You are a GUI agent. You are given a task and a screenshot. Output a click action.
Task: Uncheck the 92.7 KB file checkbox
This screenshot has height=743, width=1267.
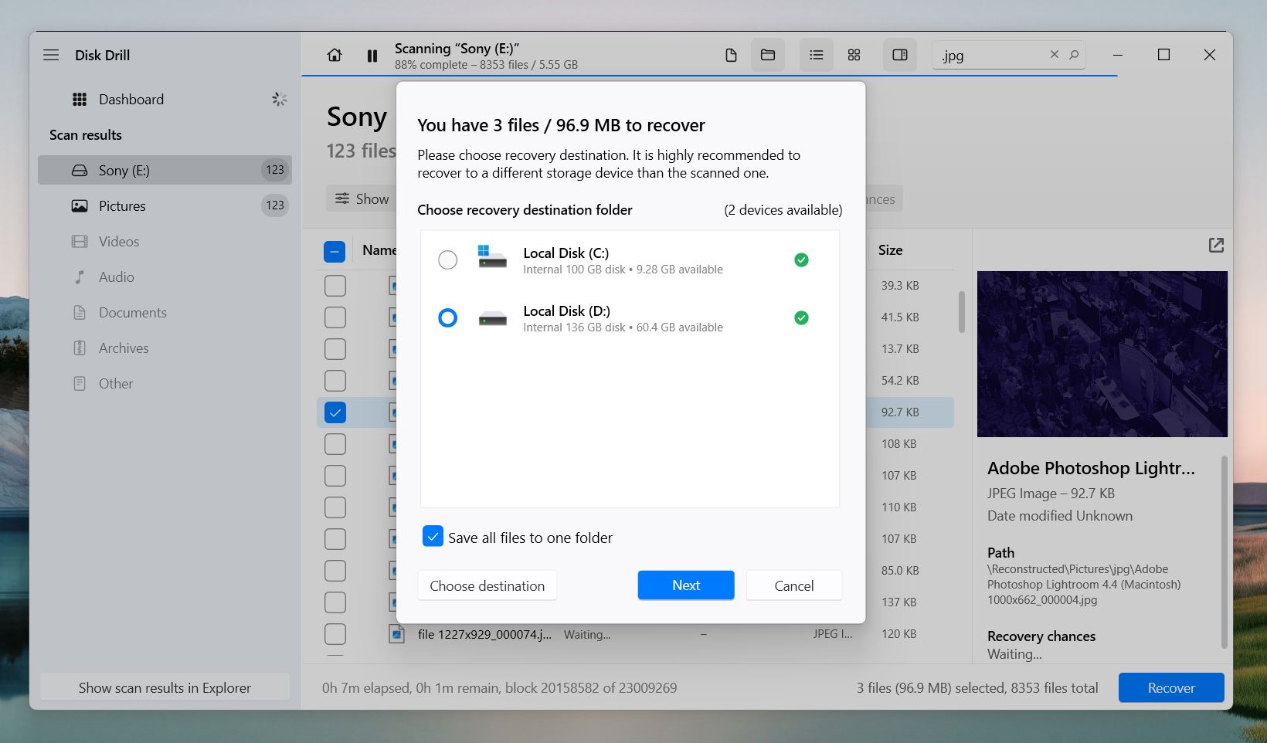coord(335,412)
